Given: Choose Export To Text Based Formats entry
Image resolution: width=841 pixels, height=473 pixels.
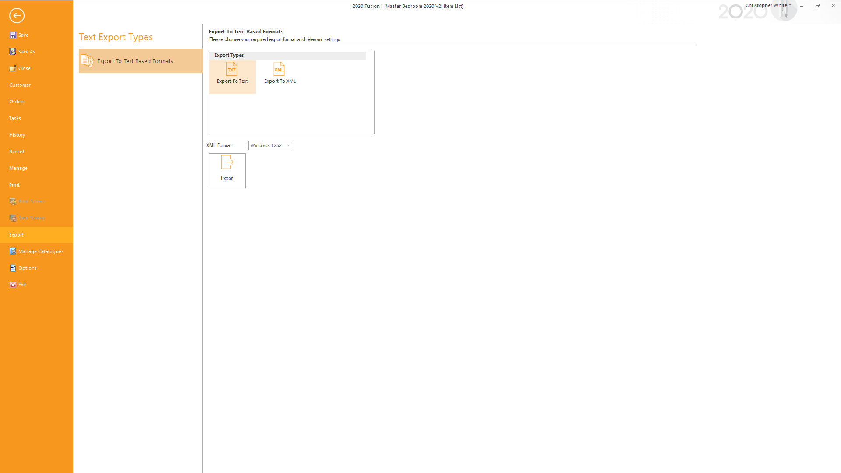Looking at the screenshot, I should pos(141,61).
